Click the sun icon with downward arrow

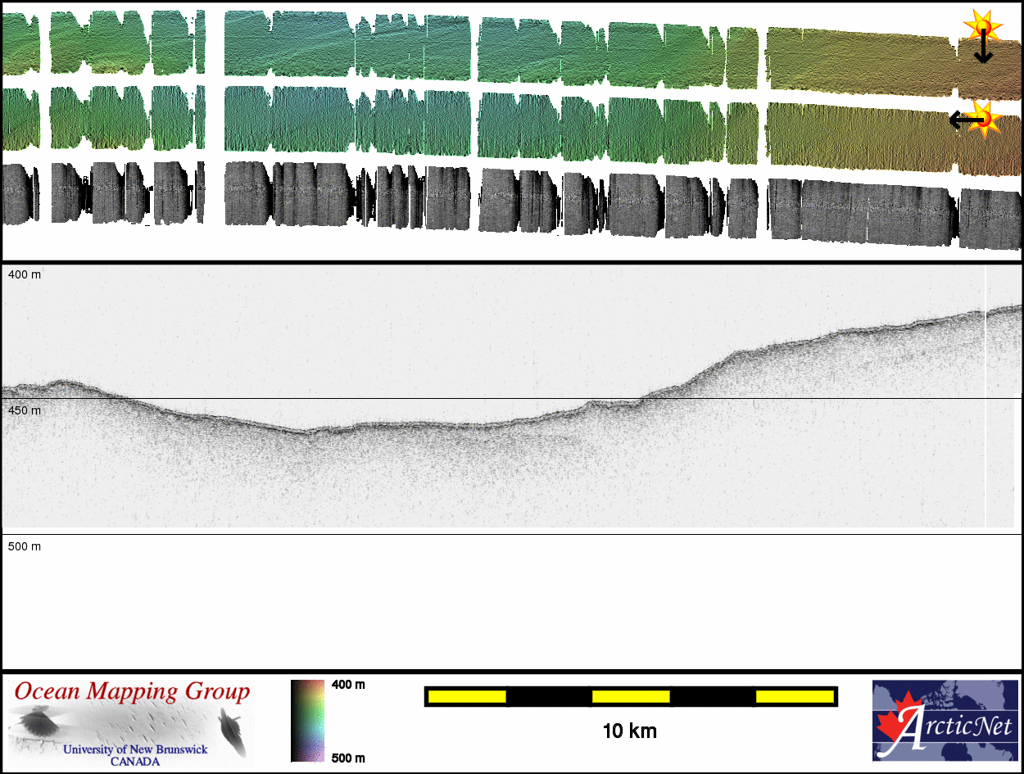tap(982, 28)
